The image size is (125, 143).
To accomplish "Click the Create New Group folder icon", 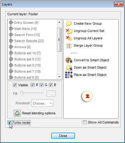I will (69, 23).
